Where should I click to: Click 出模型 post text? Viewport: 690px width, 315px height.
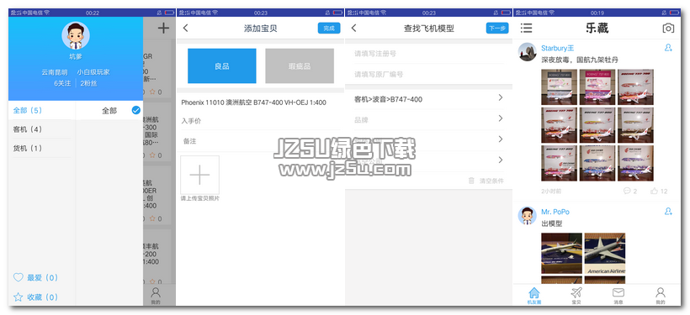[552, 223]
